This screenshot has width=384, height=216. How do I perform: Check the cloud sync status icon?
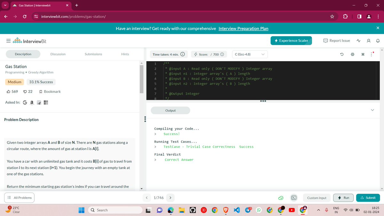click(x=281, y=198)
